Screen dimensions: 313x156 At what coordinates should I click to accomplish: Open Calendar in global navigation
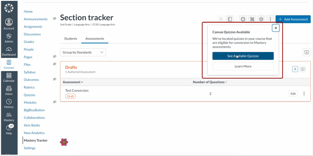[9, 77]
